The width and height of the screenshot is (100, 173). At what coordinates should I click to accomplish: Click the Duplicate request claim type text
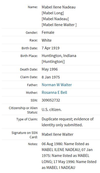coord(67,122)
